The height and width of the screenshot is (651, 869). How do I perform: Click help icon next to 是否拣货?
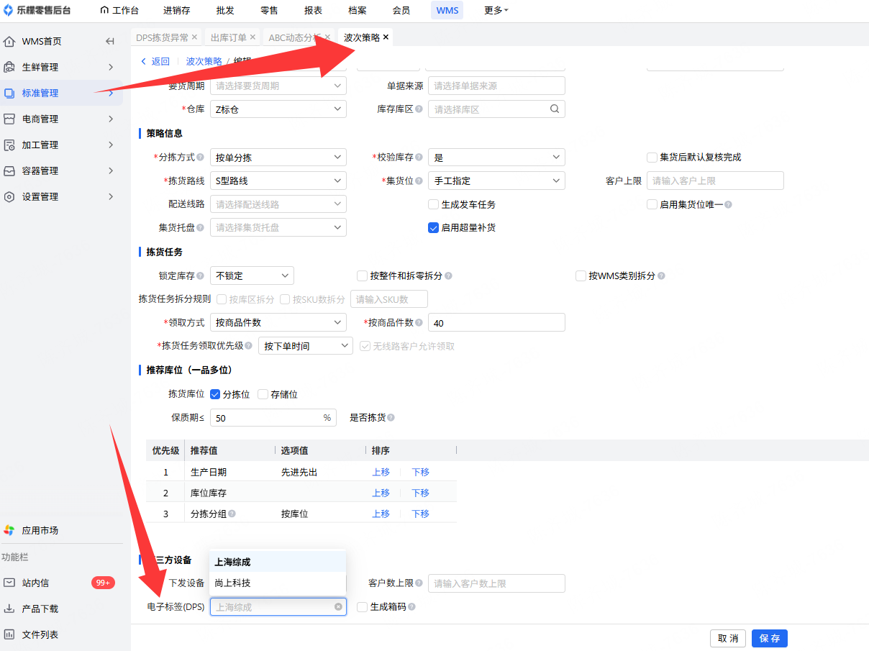pos(391,417)
